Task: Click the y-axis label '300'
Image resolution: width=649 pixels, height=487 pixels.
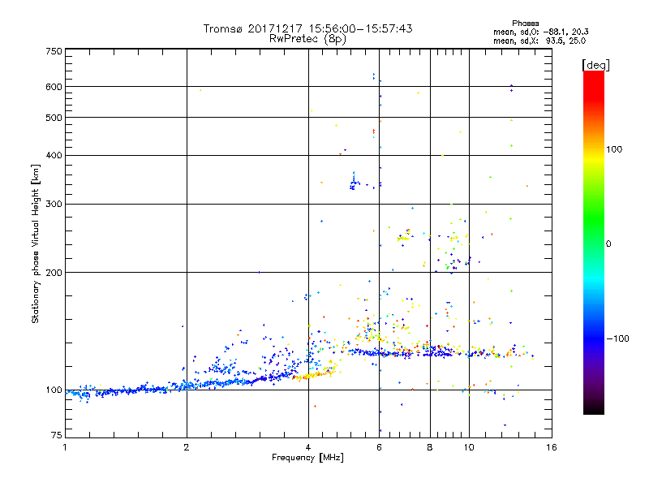Action: click(x=54, y=204)
